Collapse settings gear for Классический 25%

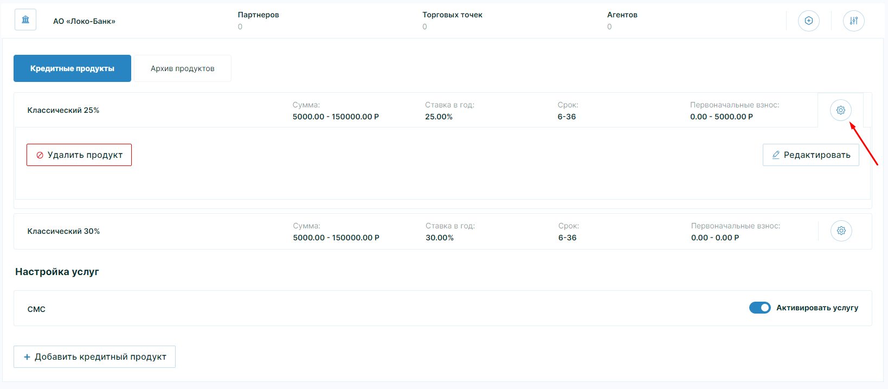pos(840,110)
